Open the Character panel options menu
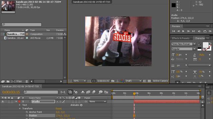 click(x=207, y=38)
